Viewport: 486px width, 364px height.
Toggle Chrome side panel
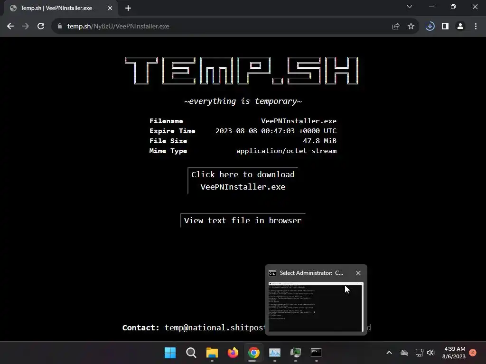point(445,27)
